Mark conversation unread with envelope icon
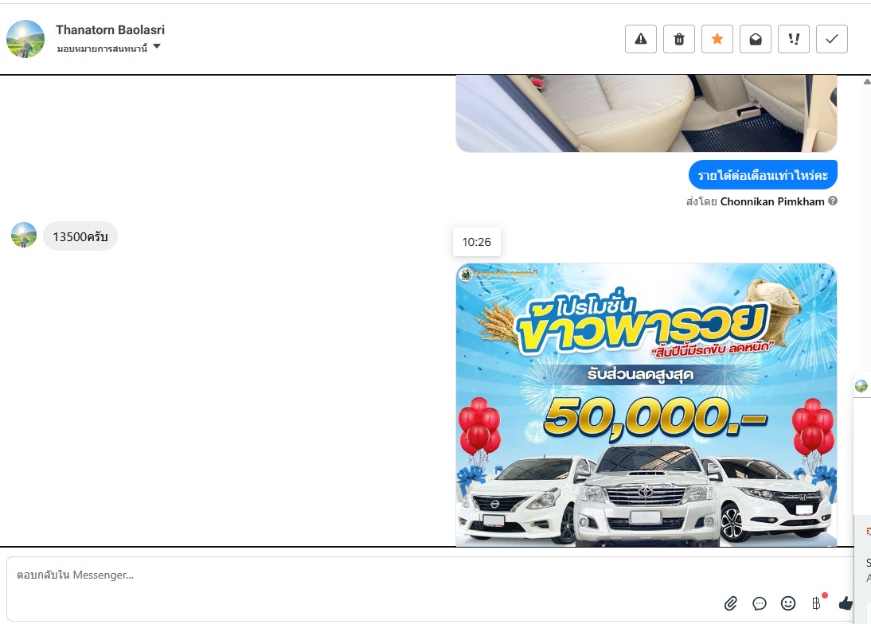871x624 pixels. 756,39
